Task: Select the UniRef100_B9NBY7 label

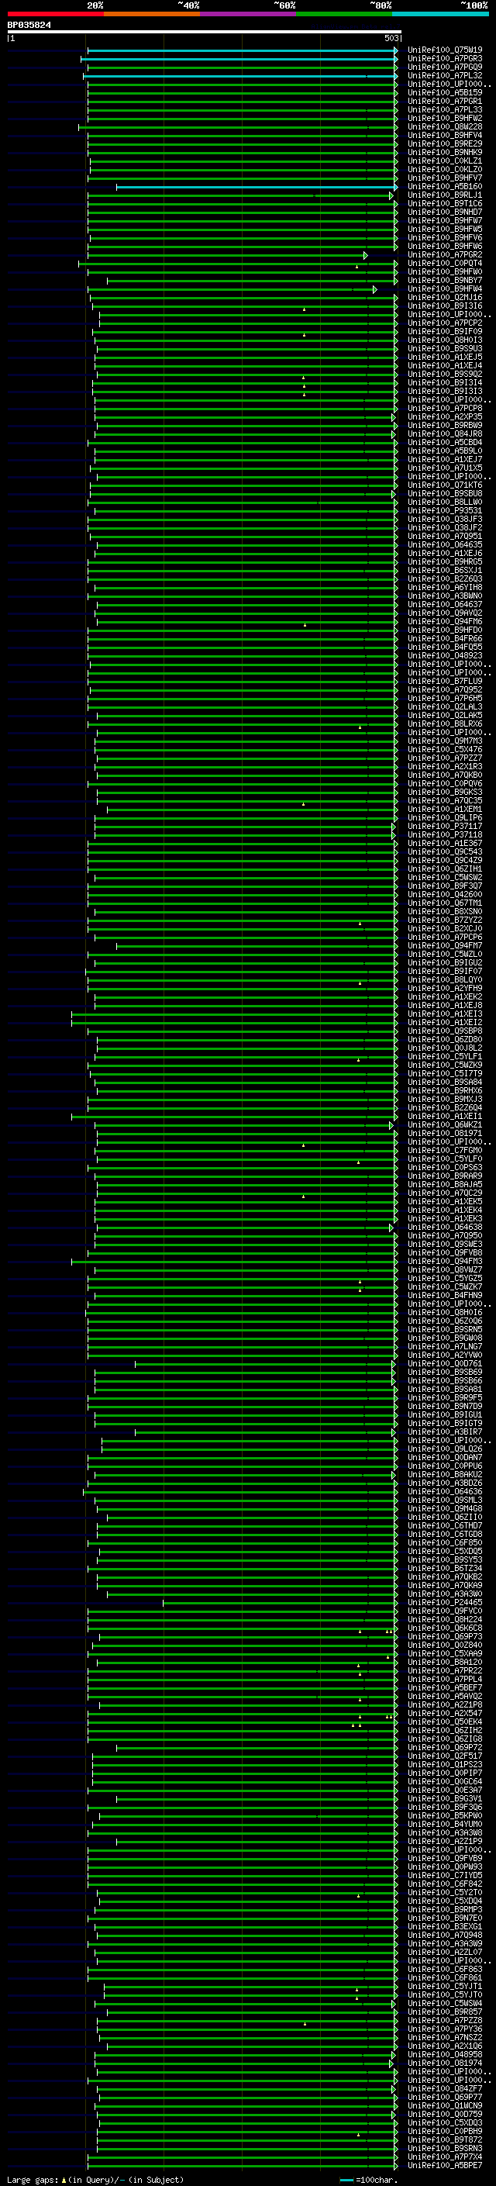Action: (x=445, y=280)
